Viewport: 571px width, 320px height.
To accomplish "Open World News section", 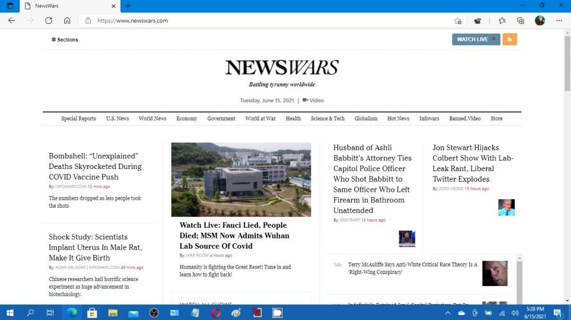I will pyautogui.click(x=153, y=119).
